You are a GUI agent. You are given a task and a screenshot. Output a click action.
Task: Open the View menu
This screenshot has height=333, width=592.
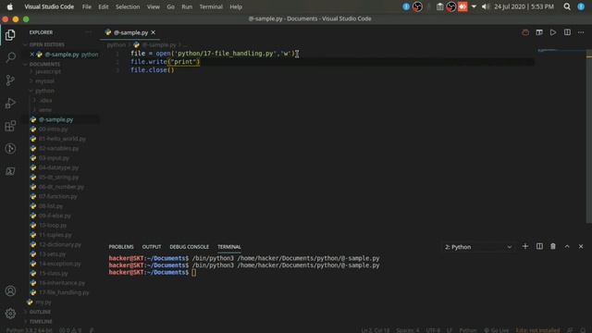pos(154,6)
